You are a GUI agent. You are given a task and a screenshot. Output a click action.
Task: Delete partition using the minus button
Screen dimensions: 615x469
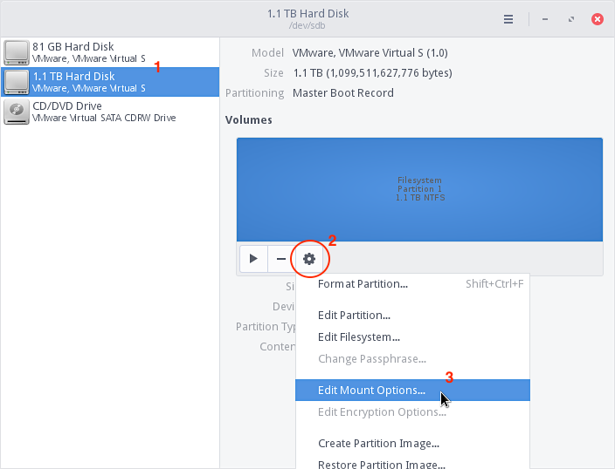pyautogui.click(x=280, y=259)
